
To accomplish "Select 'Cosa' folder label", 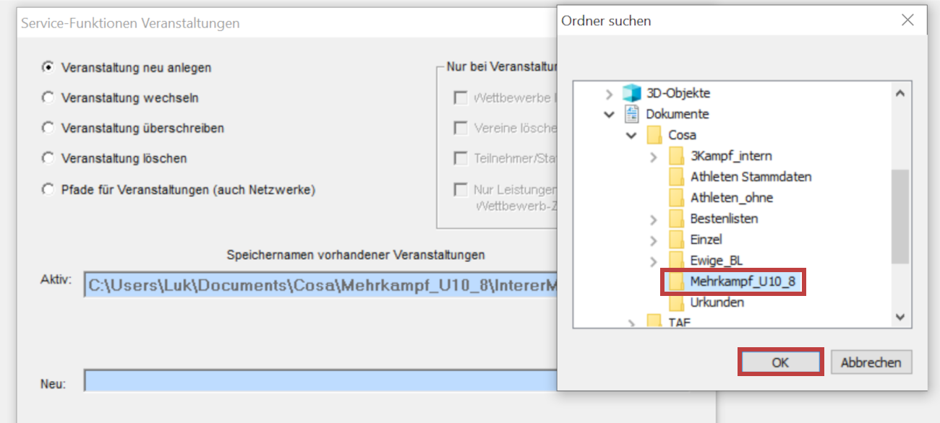I will pos(683,135).
